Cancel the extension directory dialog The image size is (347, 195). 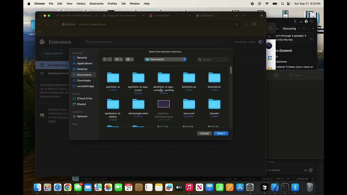pos(204,133)
